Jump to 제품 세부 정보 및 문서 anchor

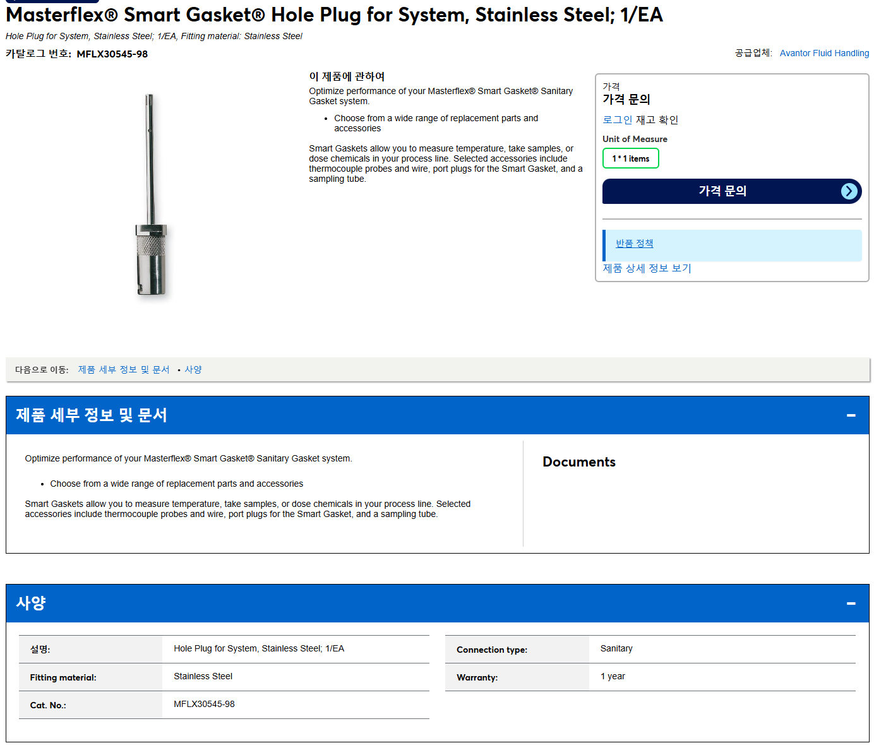124,370
